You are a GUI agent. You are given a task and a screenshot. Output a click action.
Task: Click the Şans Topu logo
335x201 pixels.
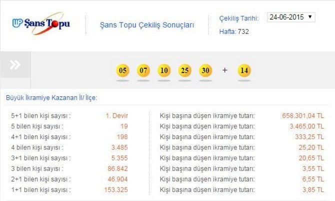point(41,24)
